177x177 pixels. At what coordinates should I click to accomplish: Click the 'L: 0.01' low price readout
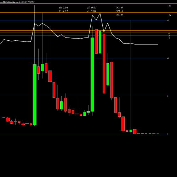click(92, 11)
